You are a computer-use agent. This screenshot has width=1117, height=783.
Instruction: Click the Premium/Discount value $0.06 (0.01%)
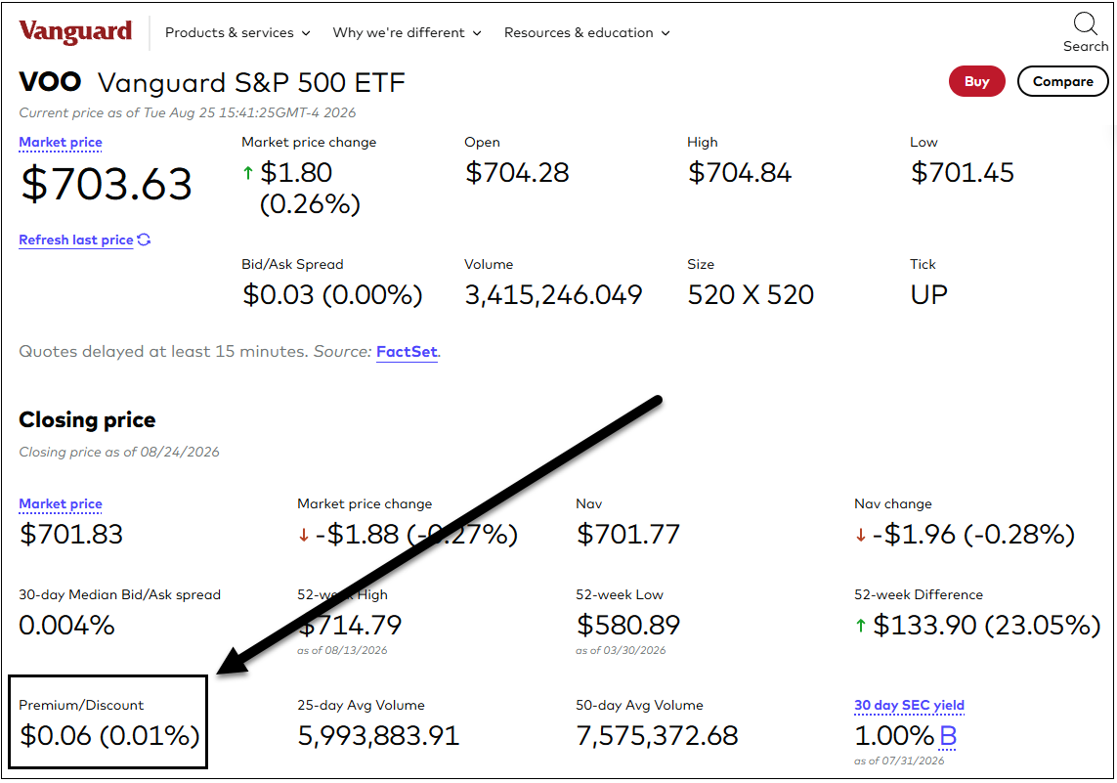pyautogui.click(x=109, y=736)
